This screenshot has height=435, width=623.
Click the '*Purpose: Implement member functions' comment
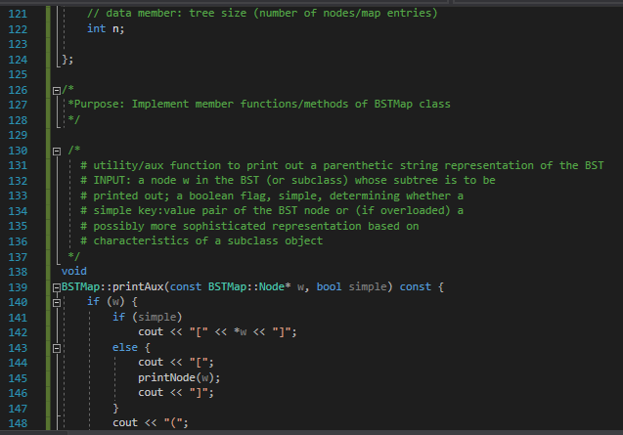click(259, 104)
